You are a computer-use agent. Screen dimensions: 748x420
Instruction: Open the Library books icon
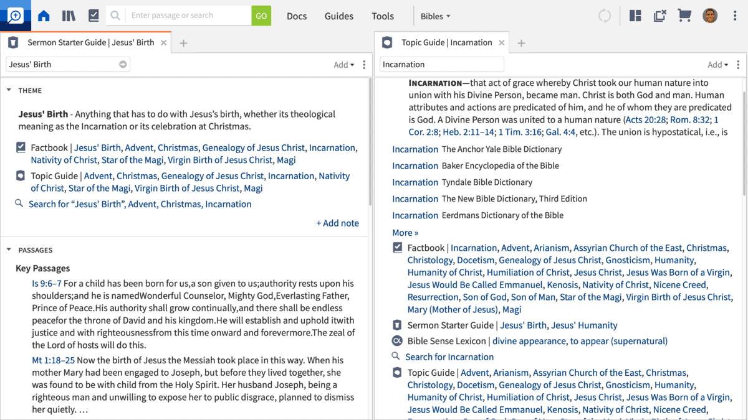(x=69, y=16)
